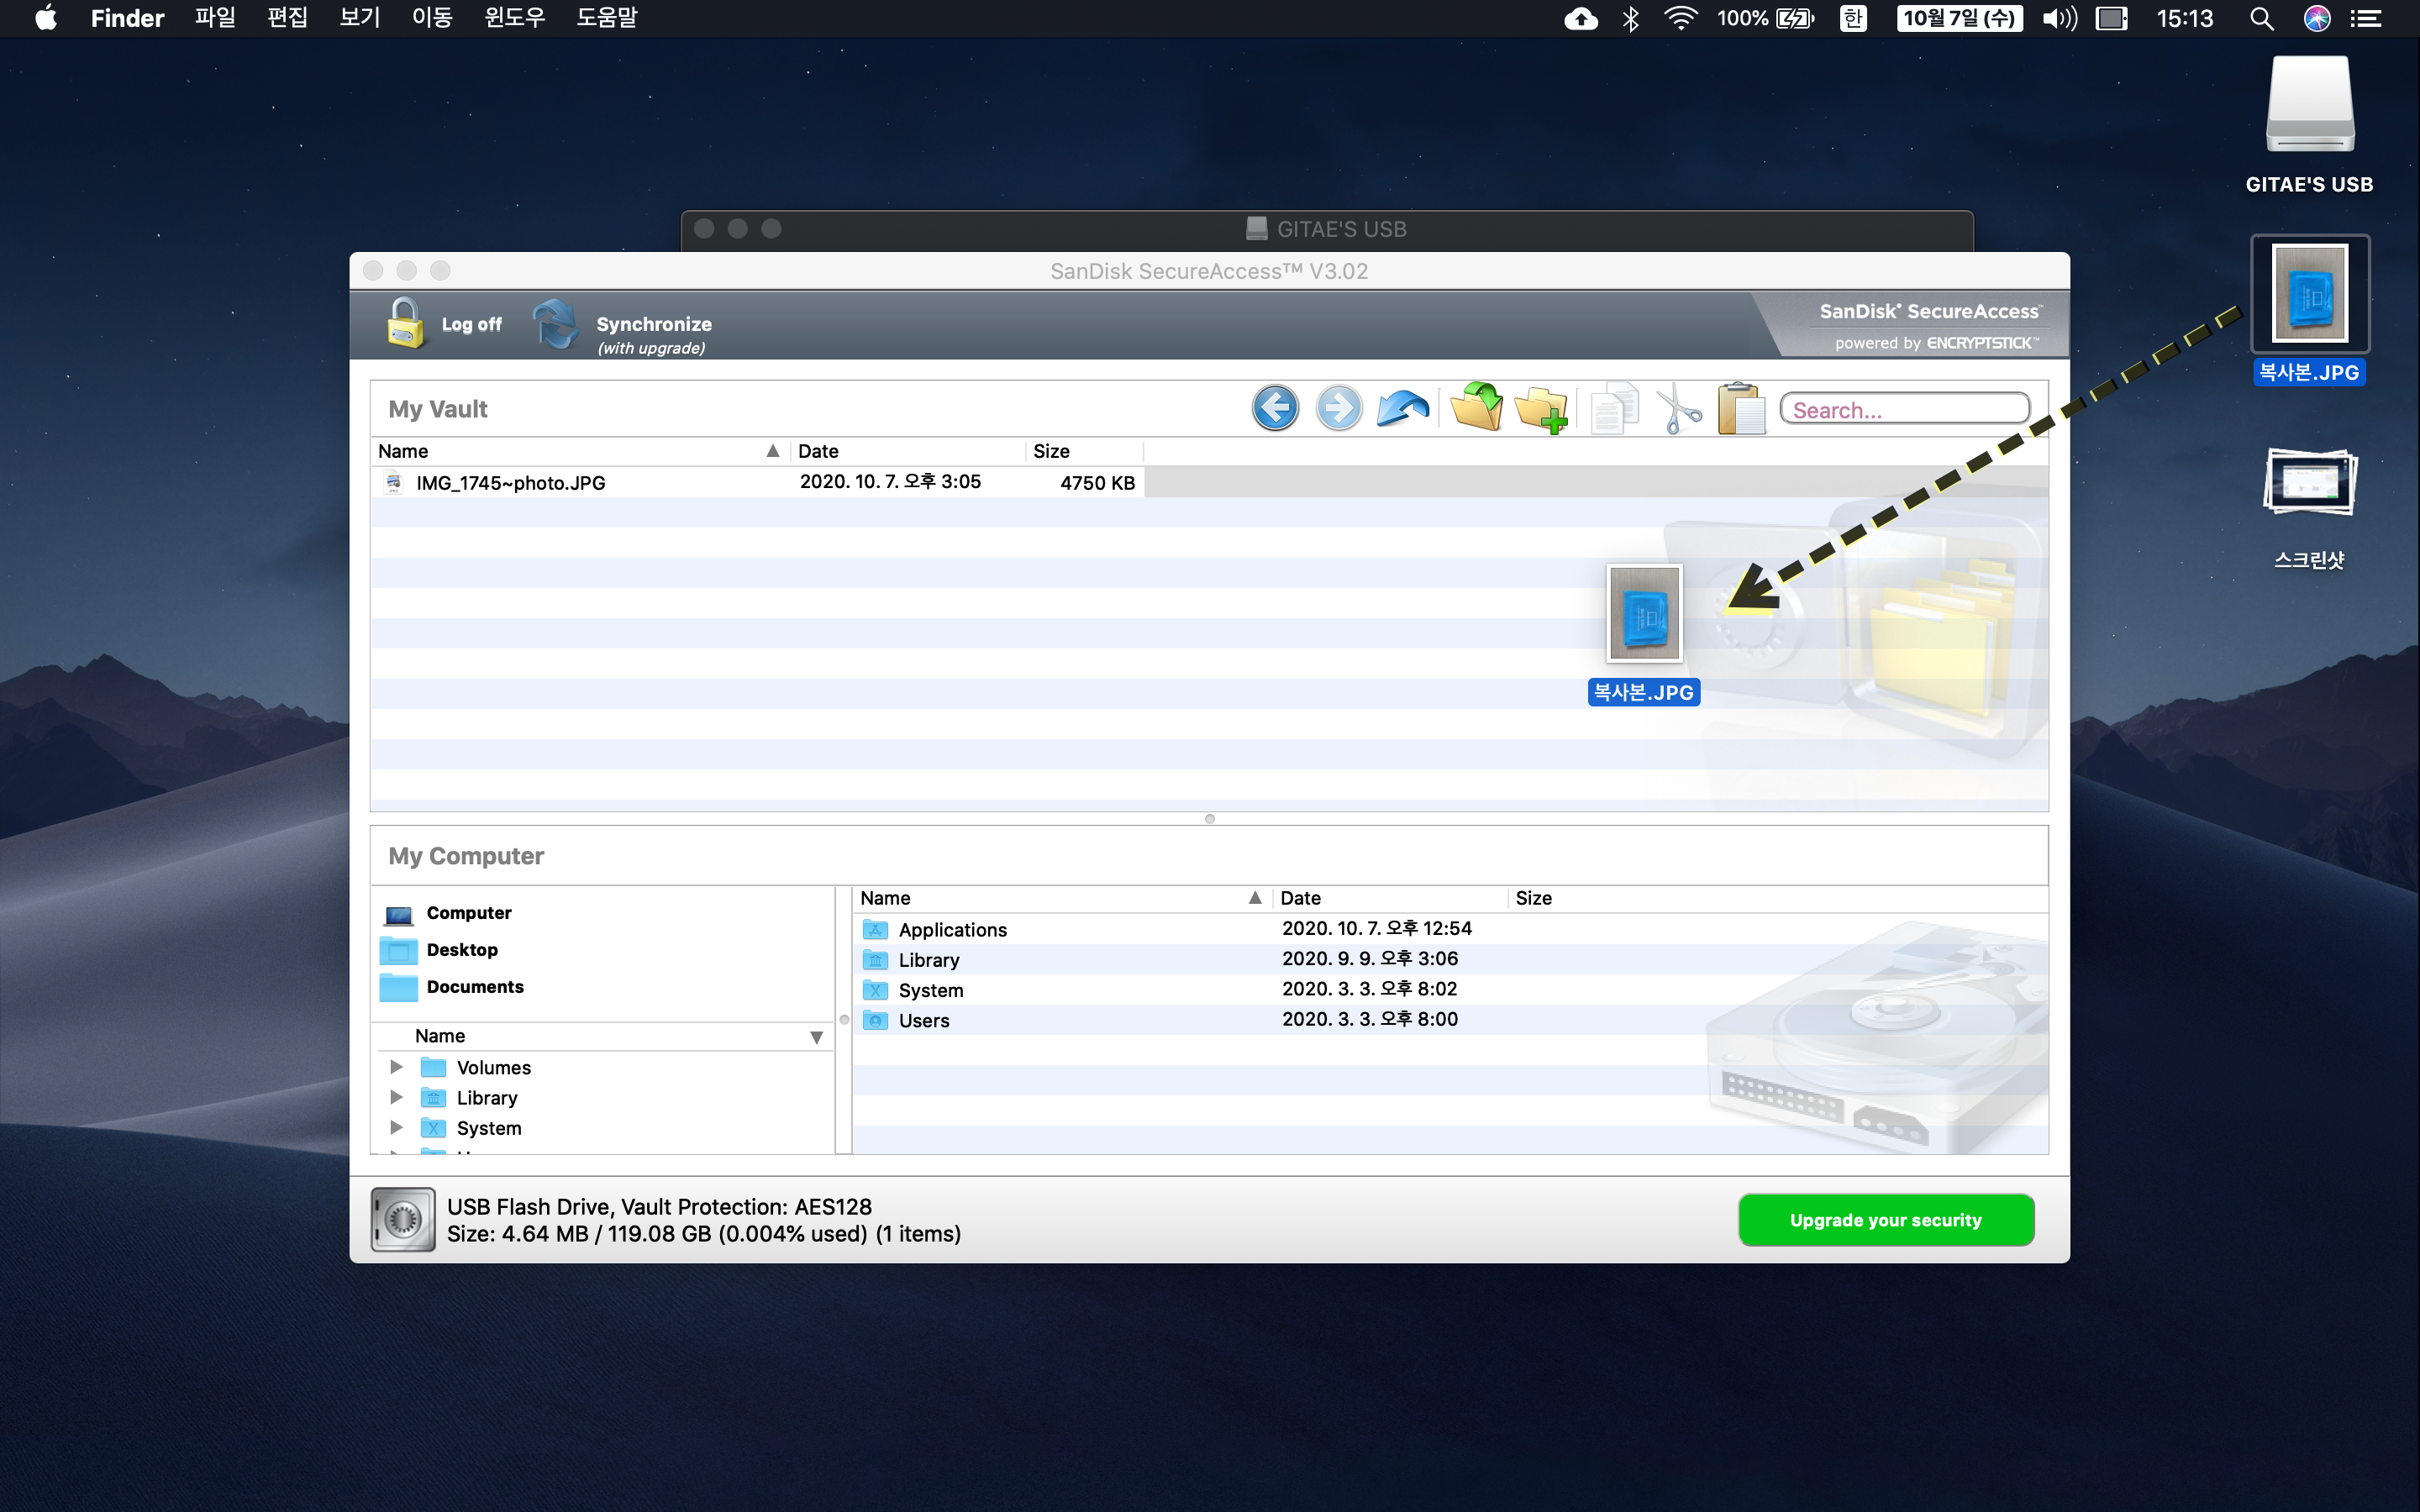Go back with the blue left arrow
Screen dimensions: 2420x1512
coord(1275,408)
